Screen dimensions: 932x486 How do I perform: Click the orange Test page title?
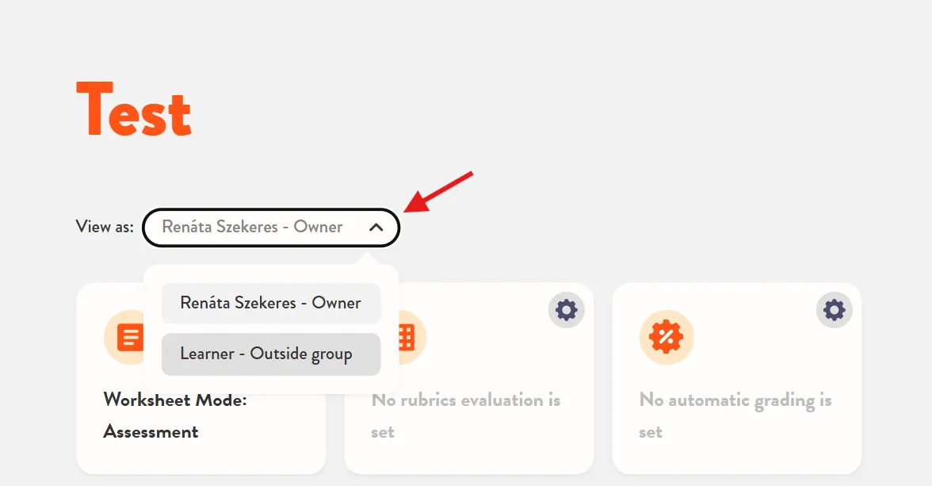pos(134,109)
